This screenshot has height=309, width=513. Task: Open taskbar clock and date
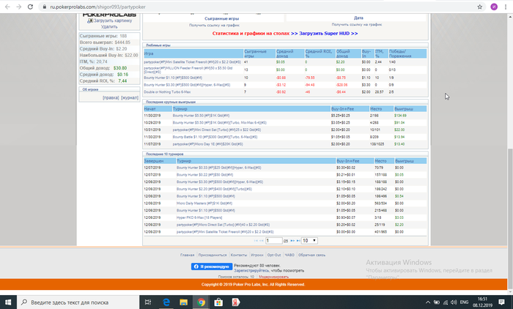482,302
